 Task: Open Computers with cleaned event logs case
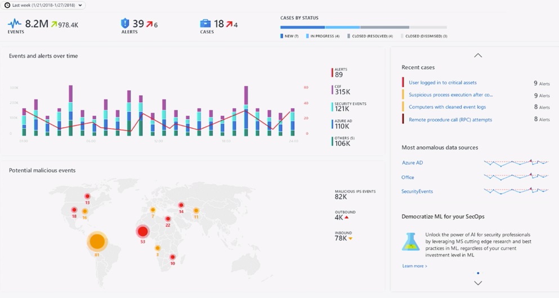coord(447,107)
